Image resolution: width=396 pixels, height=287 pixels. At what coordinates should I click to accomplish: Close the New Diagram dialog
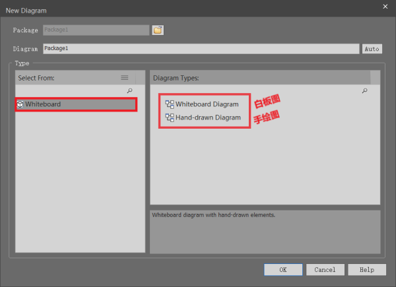(385, 7)
